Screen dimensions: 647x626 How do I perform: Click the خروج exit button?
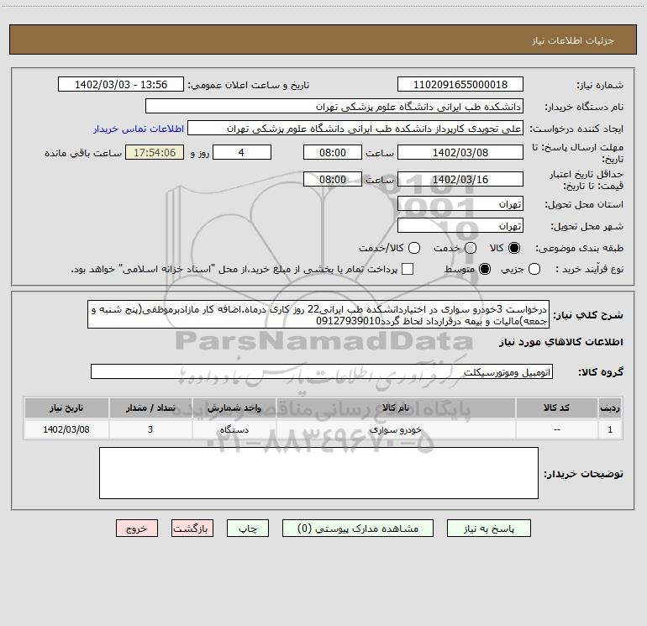coord(137,529)
